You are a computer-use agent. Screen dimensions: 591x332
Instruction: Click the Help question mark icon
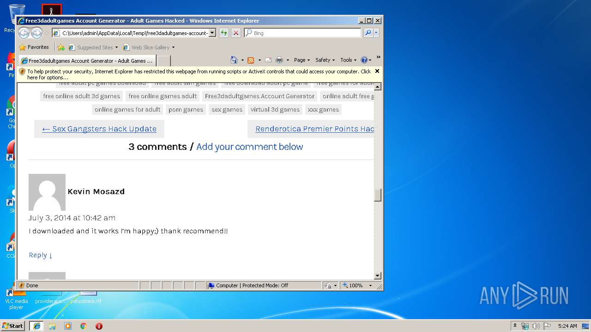[x=364, y=60]
